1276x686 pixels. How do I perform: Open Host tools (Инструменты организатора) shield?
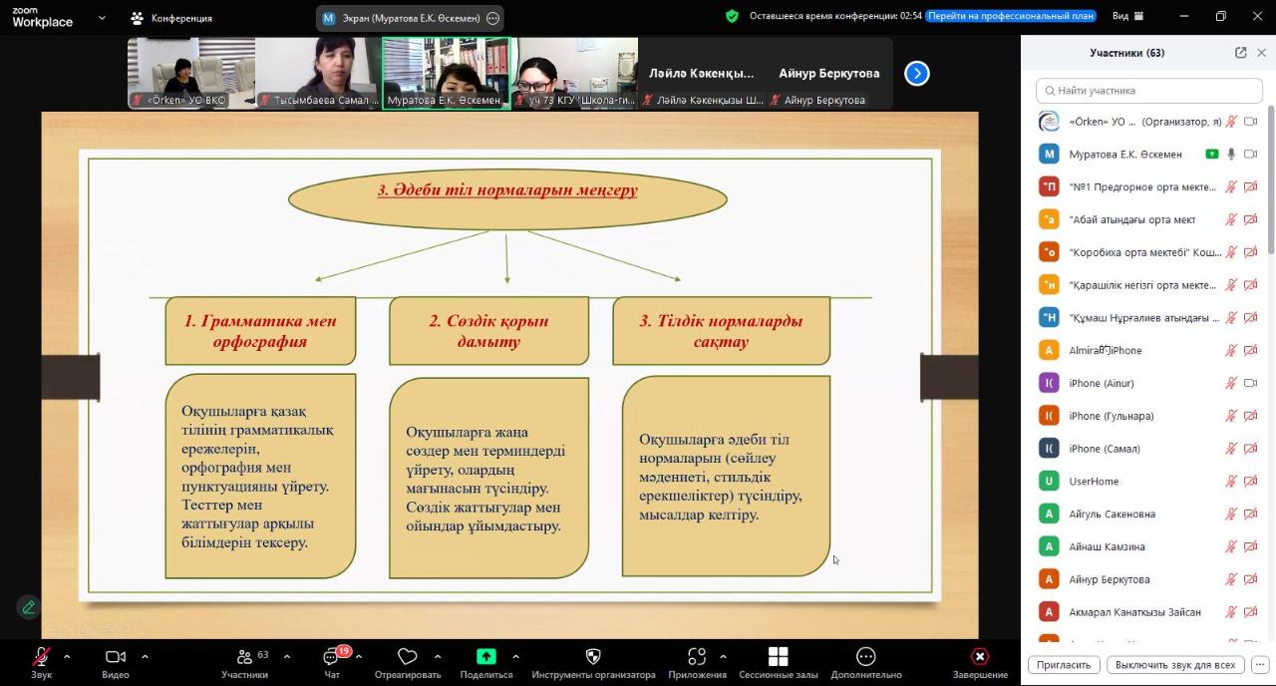tap(593, 657)
